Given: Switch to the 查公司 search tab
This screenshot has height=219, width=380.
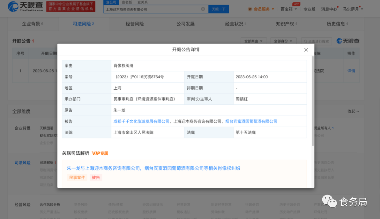Looking at the screenshot, I should coord(111,2).
